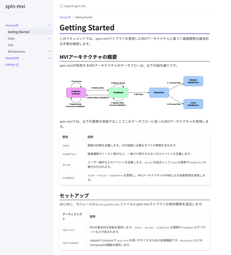Click Action code cell in first column

click(x=67, y=165)
